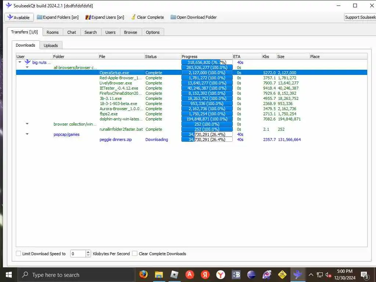Toggle Expand Folders [on]
This screenshot has height=282, width=376.
[x=58, y=17]
